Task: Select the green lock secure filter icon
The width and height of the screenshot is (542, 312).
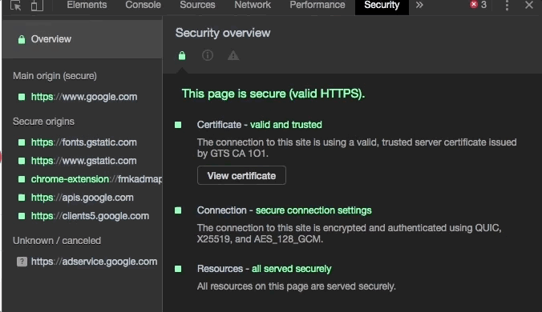Action: 182,55
